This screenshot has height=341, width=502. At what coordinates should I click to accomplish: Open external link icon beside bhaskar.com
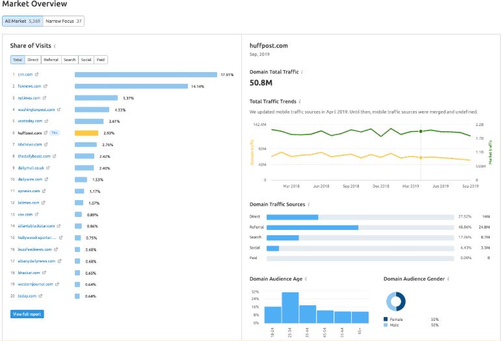click(44, 273)
